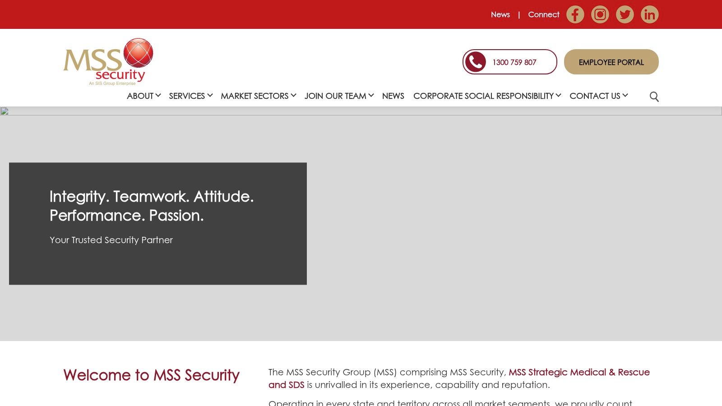Go to the NEWS navigation item

(x=393, y=96)
